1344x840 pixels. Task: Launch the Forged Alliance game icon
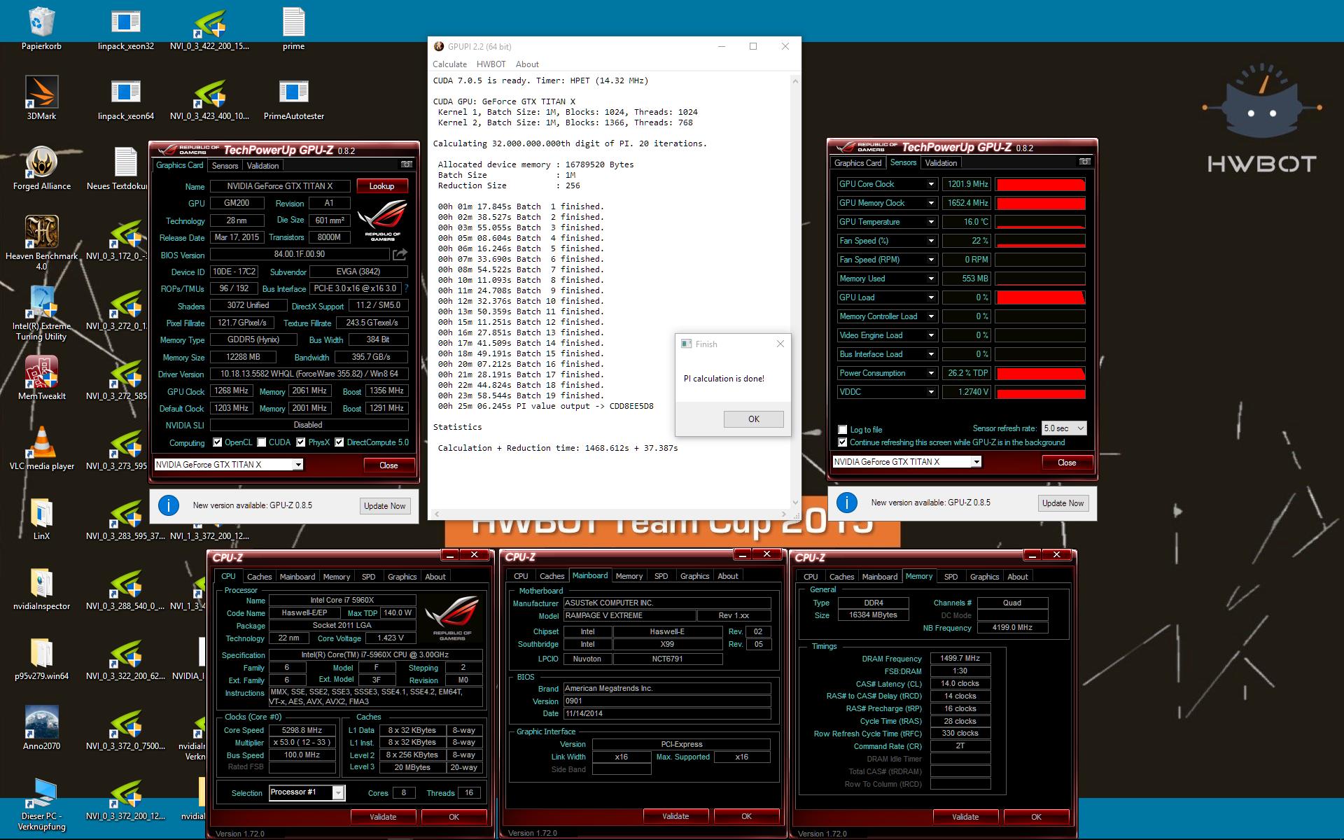pos(41,168)
